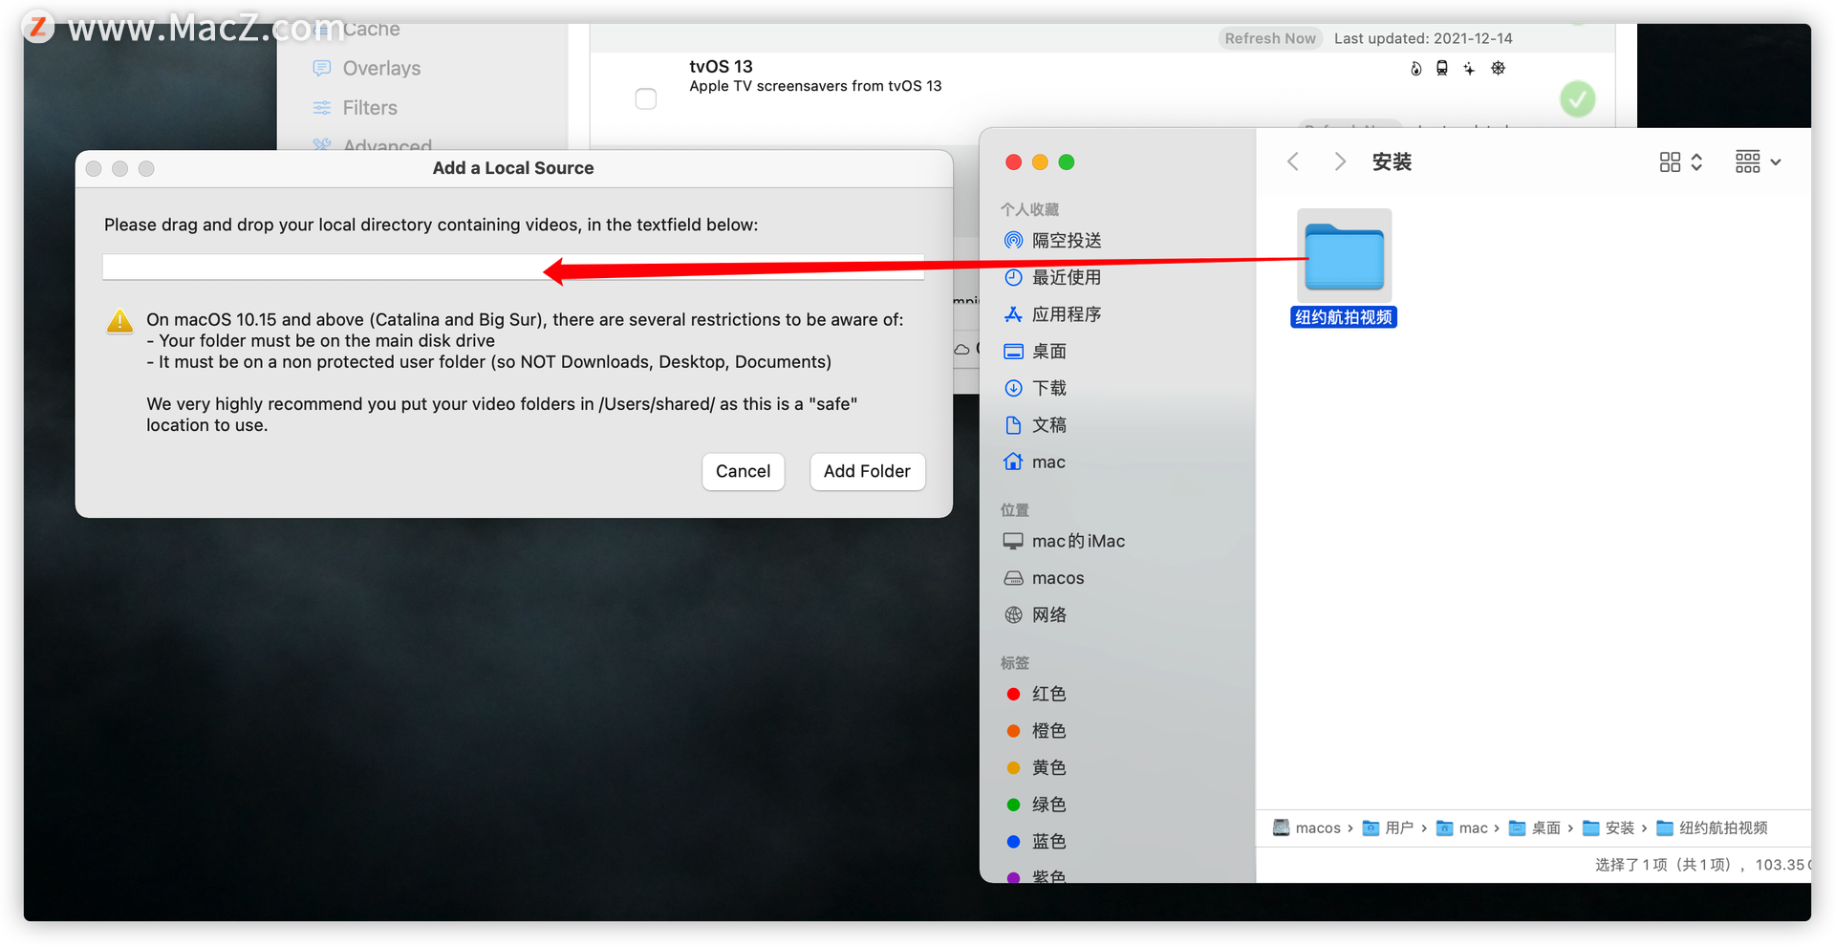Open 网络 in Finder sidebar
Image resolution: width=1835 pixels, height=945 pixels.
click(1049, 615)
